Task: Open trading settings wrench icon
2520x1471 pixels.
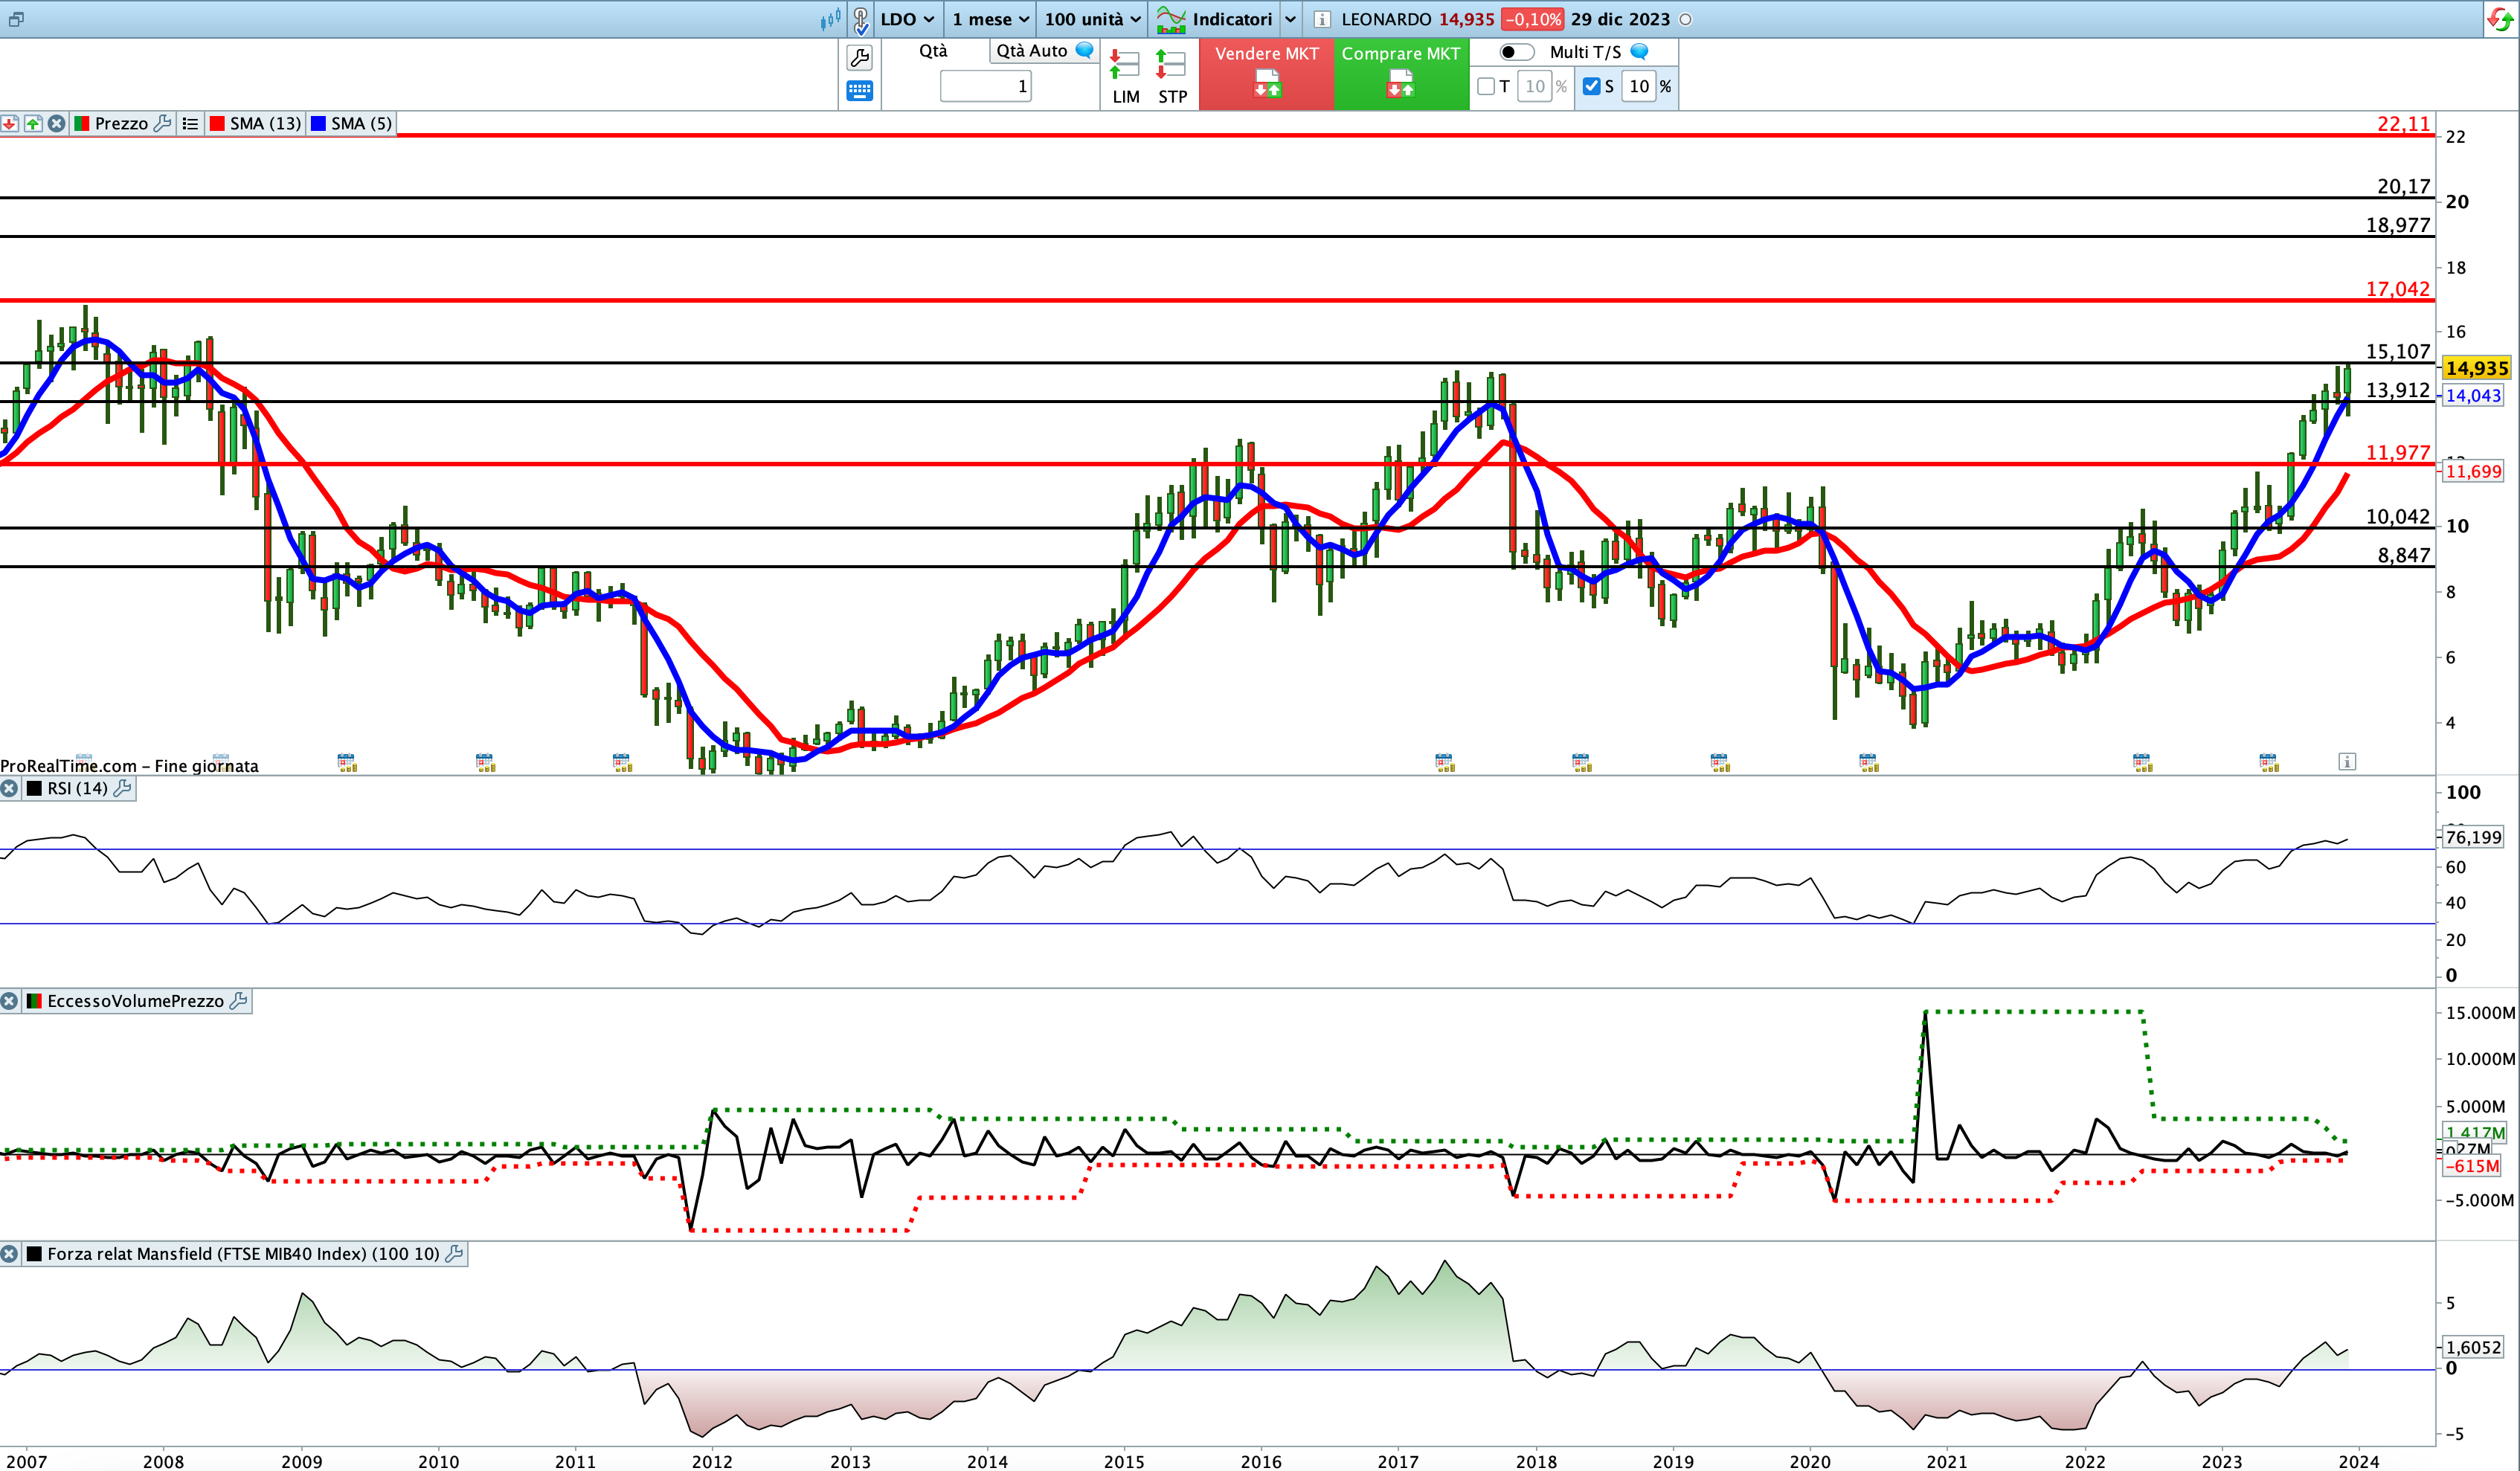Action: point(859,58)
